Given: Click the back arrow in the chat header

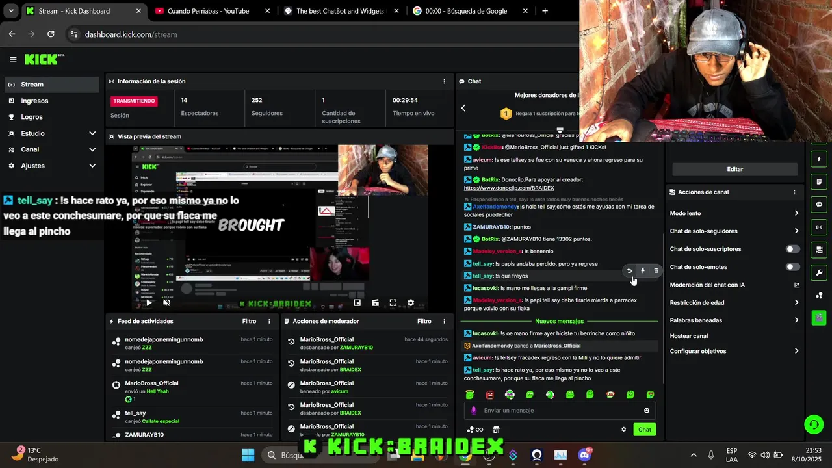Looking at the screenshot, I should coord(463,108).
